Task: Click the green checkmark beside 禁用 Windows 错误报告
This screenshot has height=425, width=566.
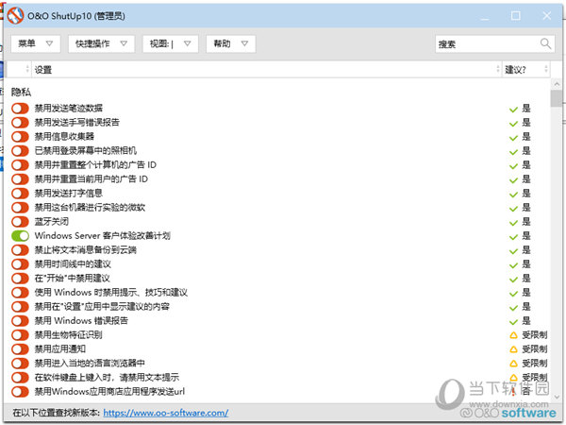Action: click(x=513, y=322)
